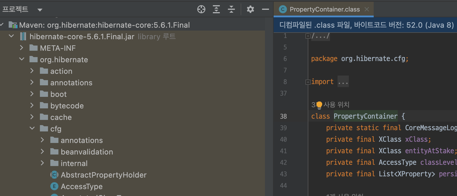Screen dimensions: 457x196
Task: Open the 프로젝트 view dropdown arrow
Action: (40, 10)
